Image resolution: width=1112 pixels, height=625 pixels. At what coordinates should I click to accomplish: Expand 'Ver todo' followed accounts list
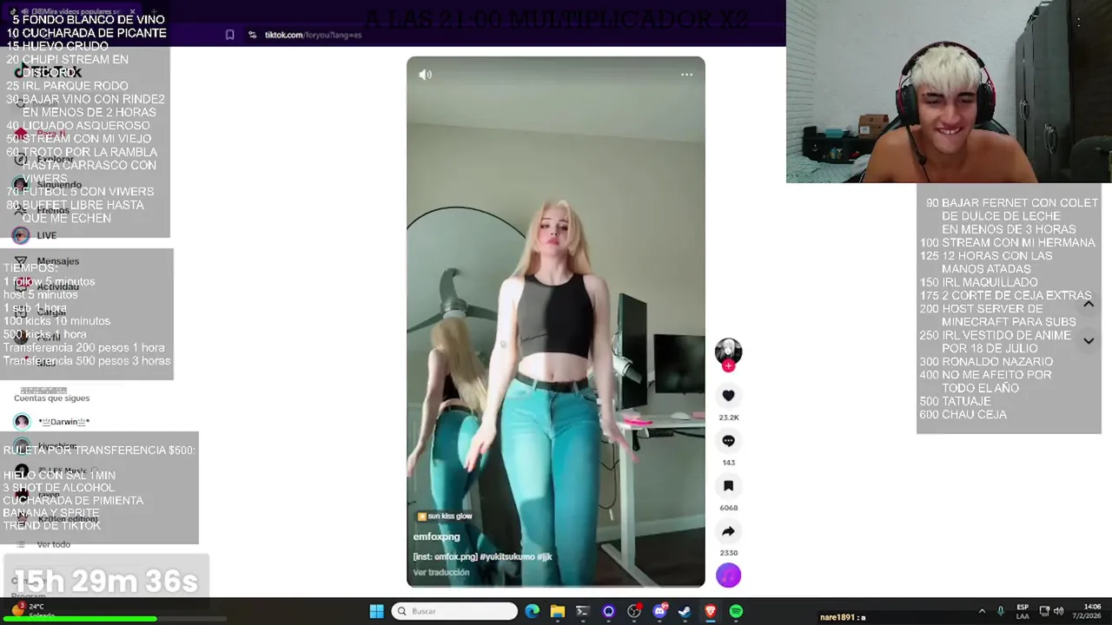[45, 544]
